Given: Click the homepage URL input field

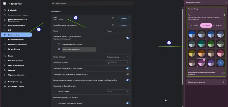Looking at the screenshot, I should tap(79, 49).
